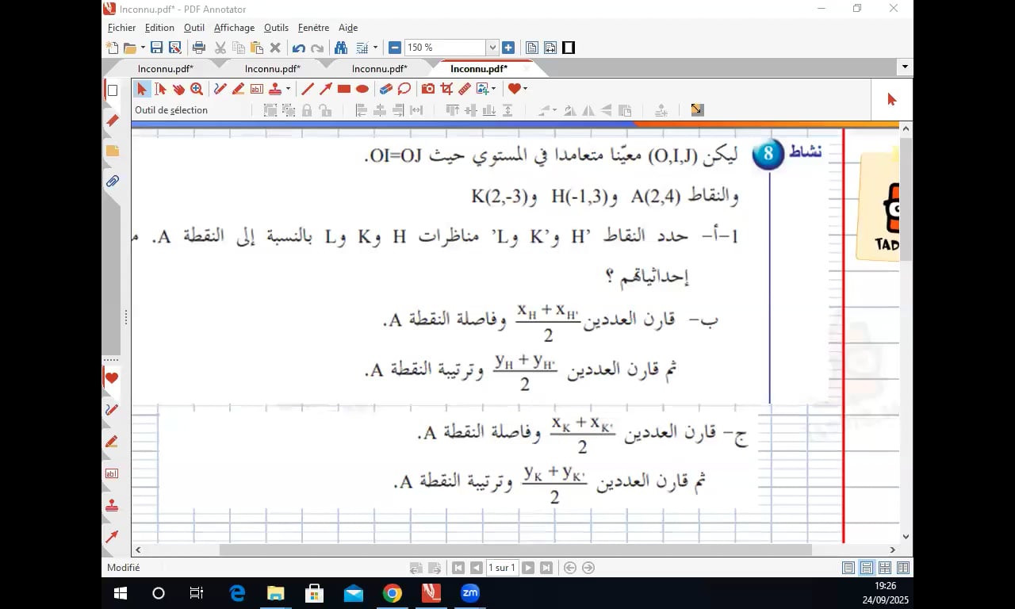
Task: Open the Annotations sidebar pencil tab
Action: click(x=112, y=121)
